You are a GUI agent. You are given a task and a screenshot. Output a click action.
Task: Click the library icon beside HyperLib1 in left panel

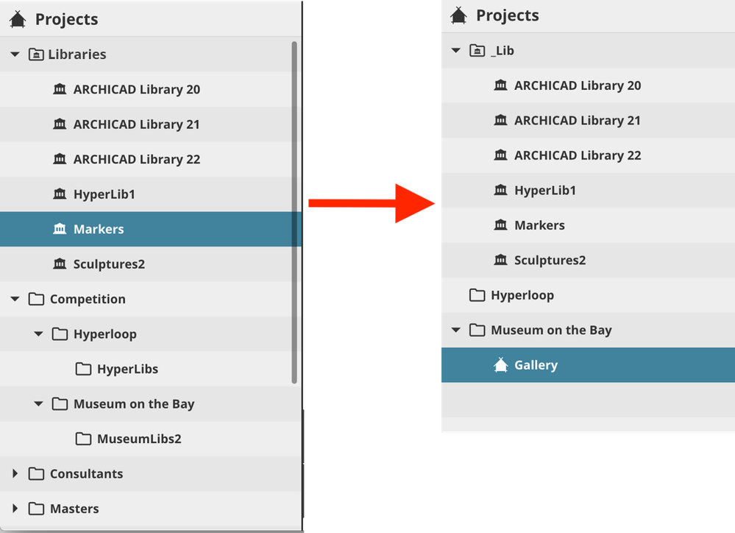60,194
